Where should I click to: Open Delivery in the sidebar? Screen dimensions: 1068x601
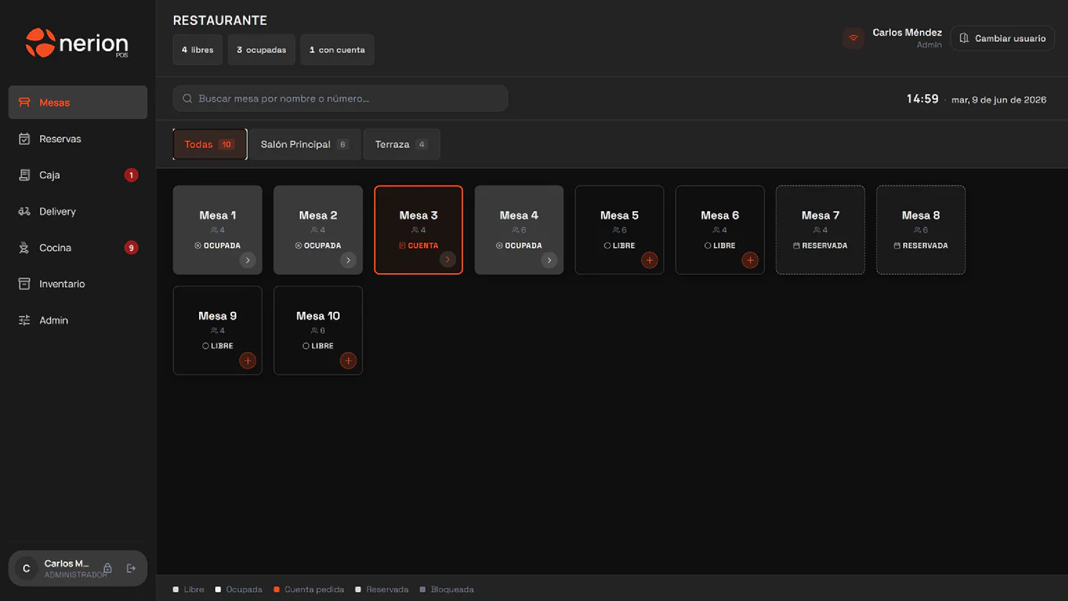[78, 211]
